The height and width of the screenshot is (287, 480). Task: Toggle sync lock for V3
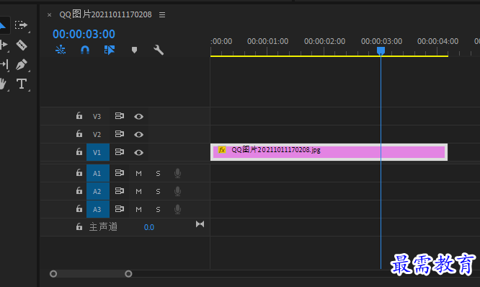click(120, 116)
